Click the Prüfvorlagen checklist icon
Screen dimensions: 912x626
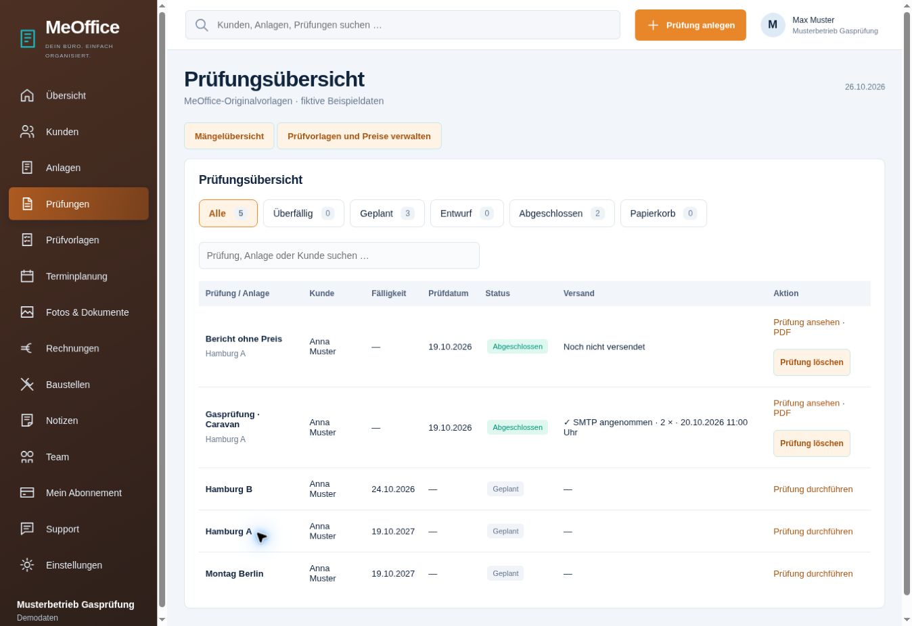[x=27, y=240]
